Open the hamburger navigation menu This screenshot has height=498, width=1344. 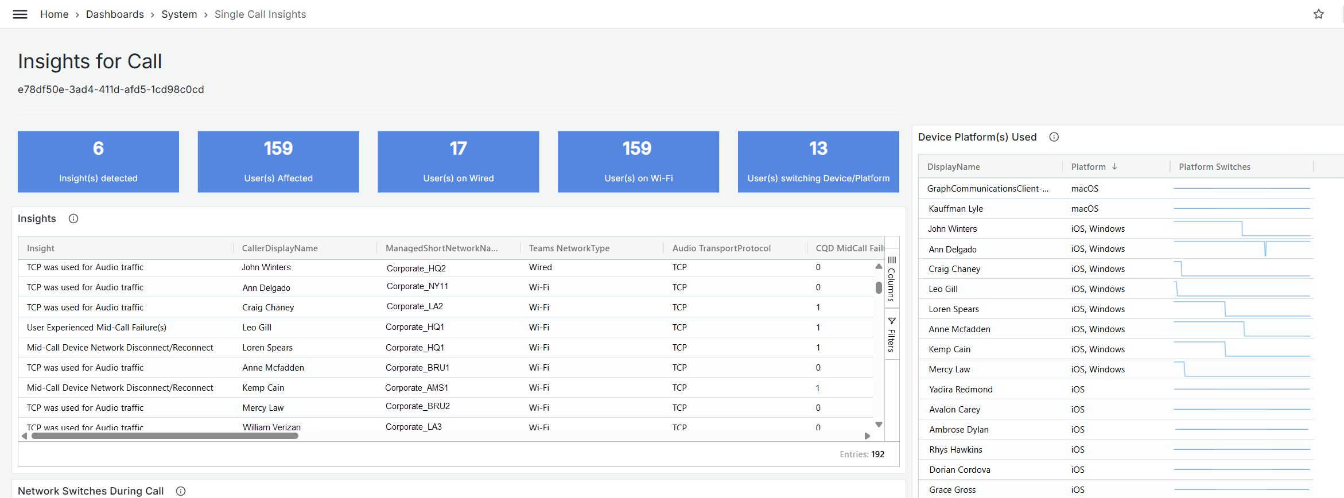coord(20,14)
